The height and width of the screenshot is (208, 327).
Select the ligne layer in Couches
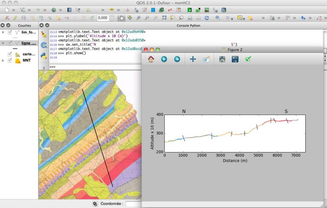29,43
